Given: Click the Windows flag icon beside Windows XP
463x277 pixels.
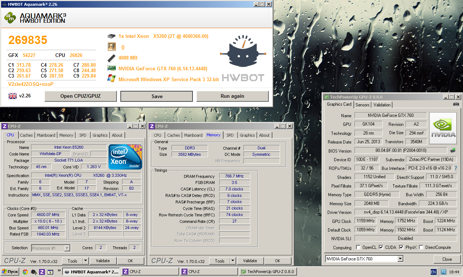Looking at the screenshot, I should (x=111, y=79).
